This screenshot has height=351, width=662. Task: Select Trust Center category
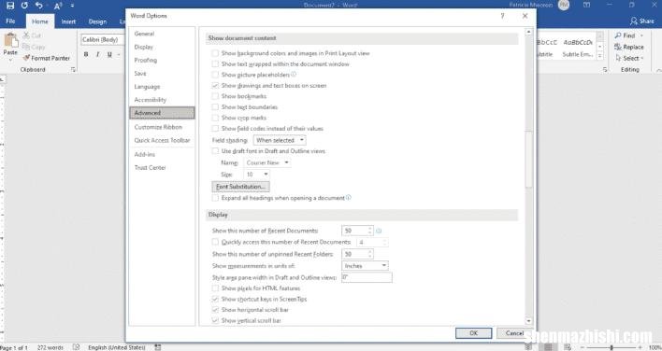(162, 167)
